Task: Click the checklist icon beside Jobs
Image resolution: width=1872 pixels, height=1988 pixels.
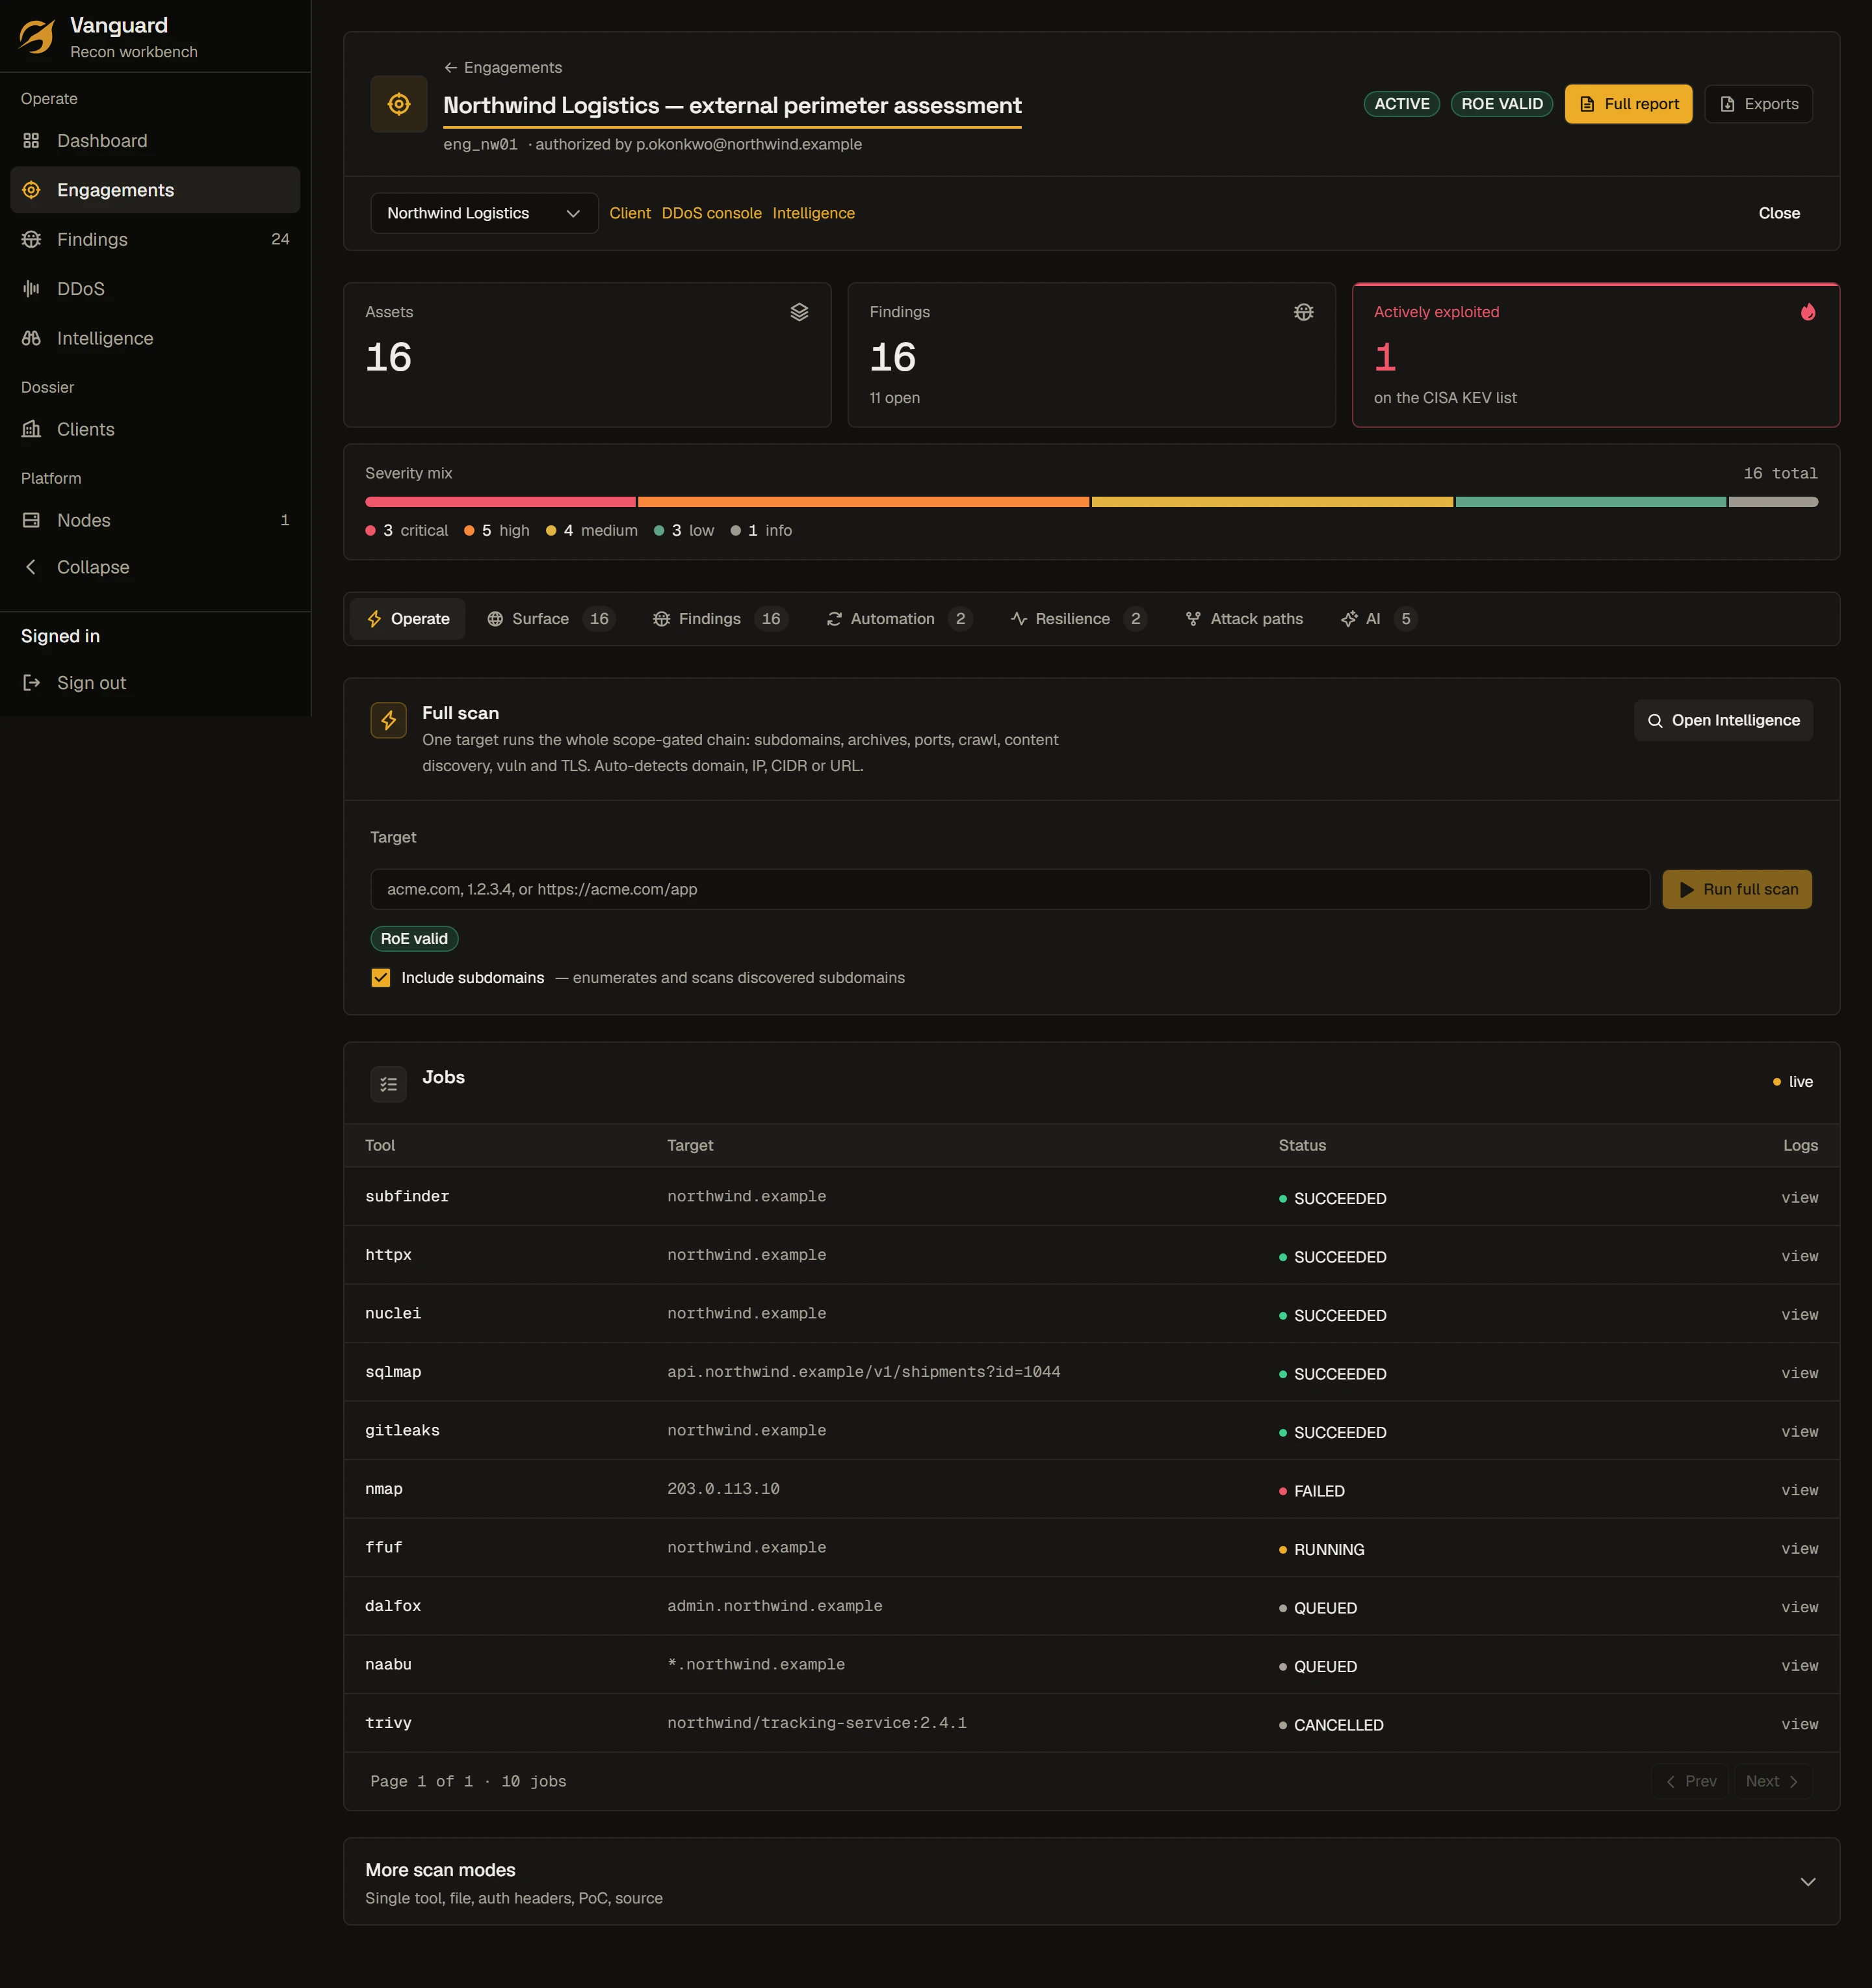Action: 389,1084
